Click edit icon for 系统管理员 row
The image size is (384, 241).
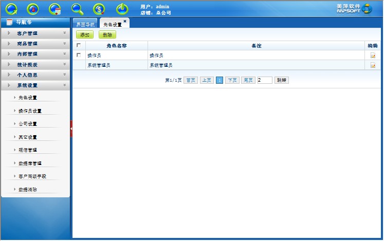coord(373,65)
